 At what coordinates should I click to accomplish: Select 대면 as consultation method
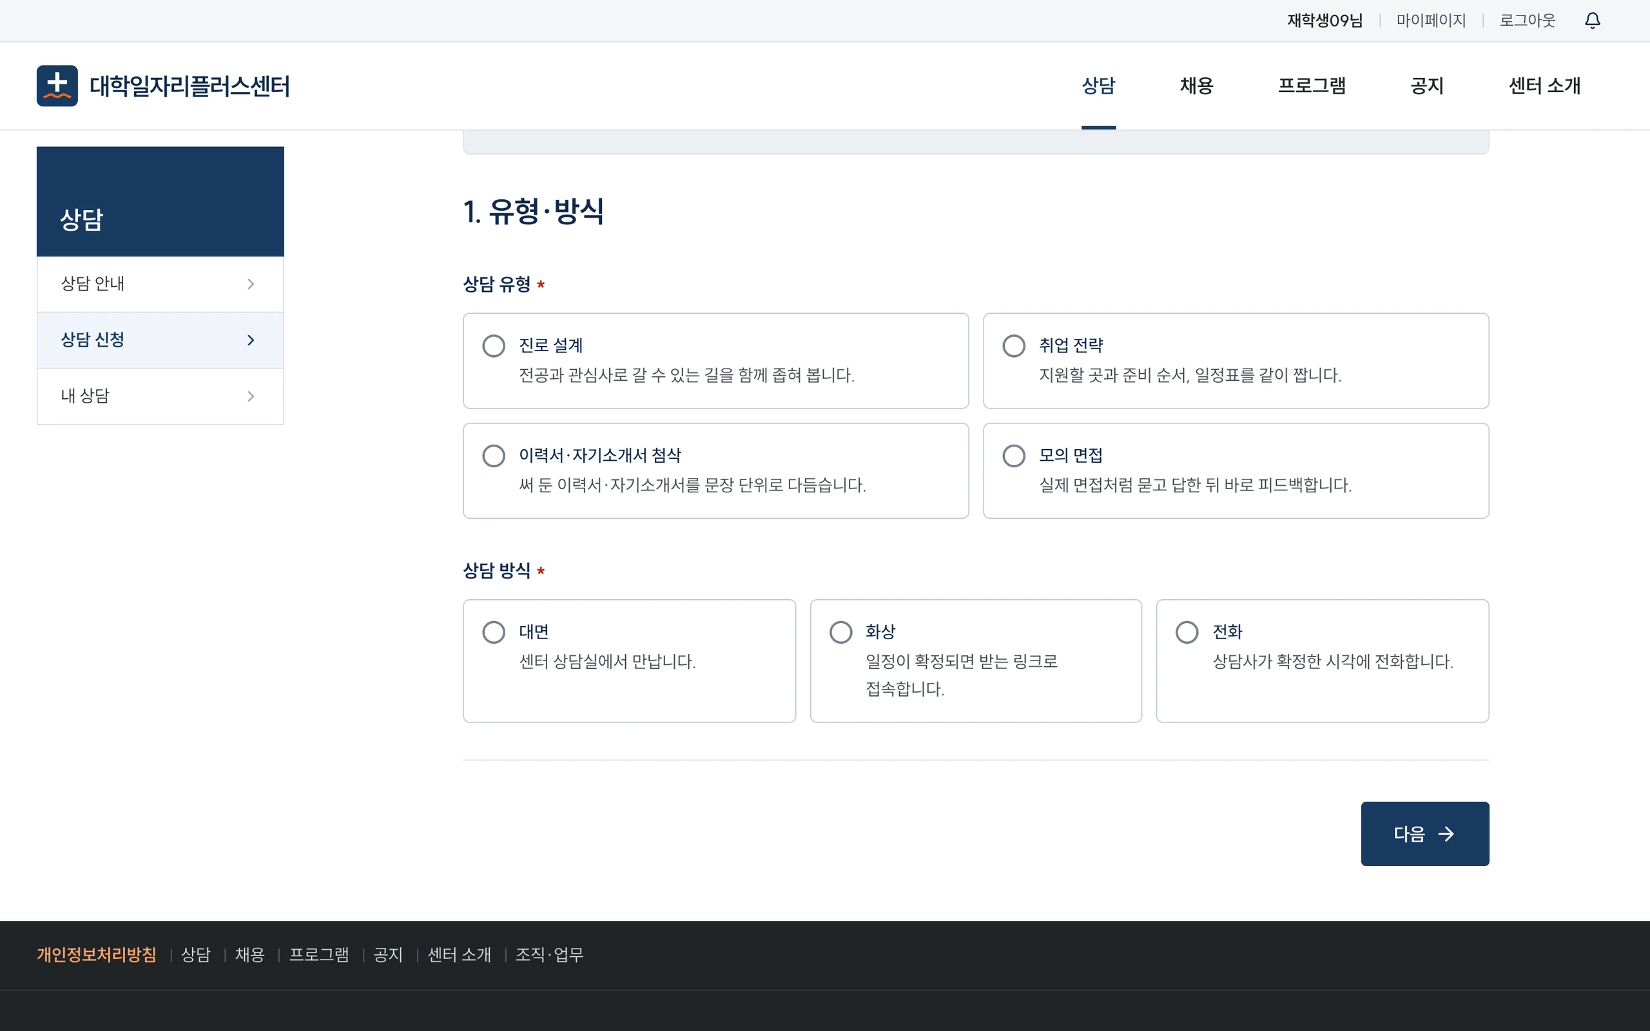tap(494, 632)
